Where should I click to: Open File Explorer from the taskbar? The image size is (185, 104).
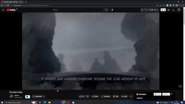coord(49,103)
